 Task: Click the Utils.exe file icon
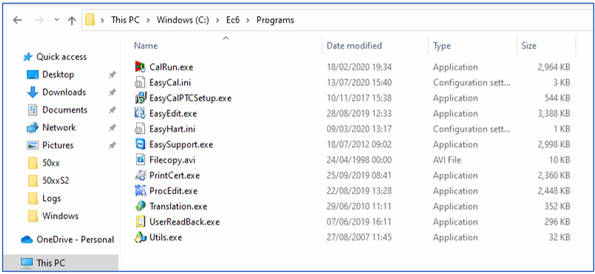pyautogui.click(x=141, y=237)
